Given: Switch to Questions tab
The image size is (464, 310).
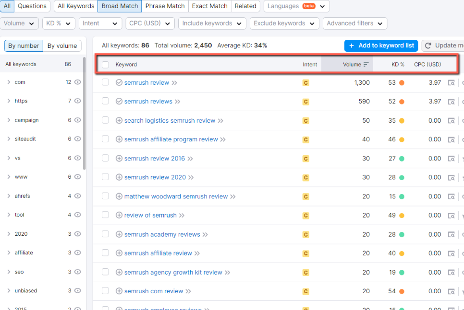Looking at the screenshot, I should [32, 6].
